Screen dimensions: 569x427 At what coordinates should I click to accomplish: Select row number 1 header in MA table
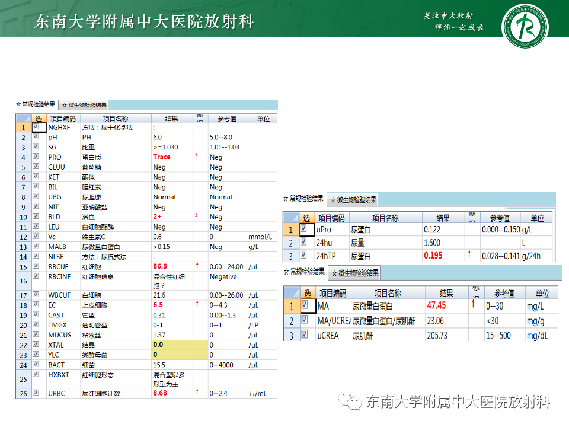[x=292, y=306]
